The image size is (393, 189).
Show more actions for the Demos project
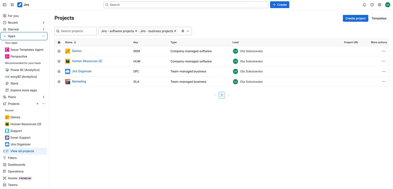(x=384, y=51)
